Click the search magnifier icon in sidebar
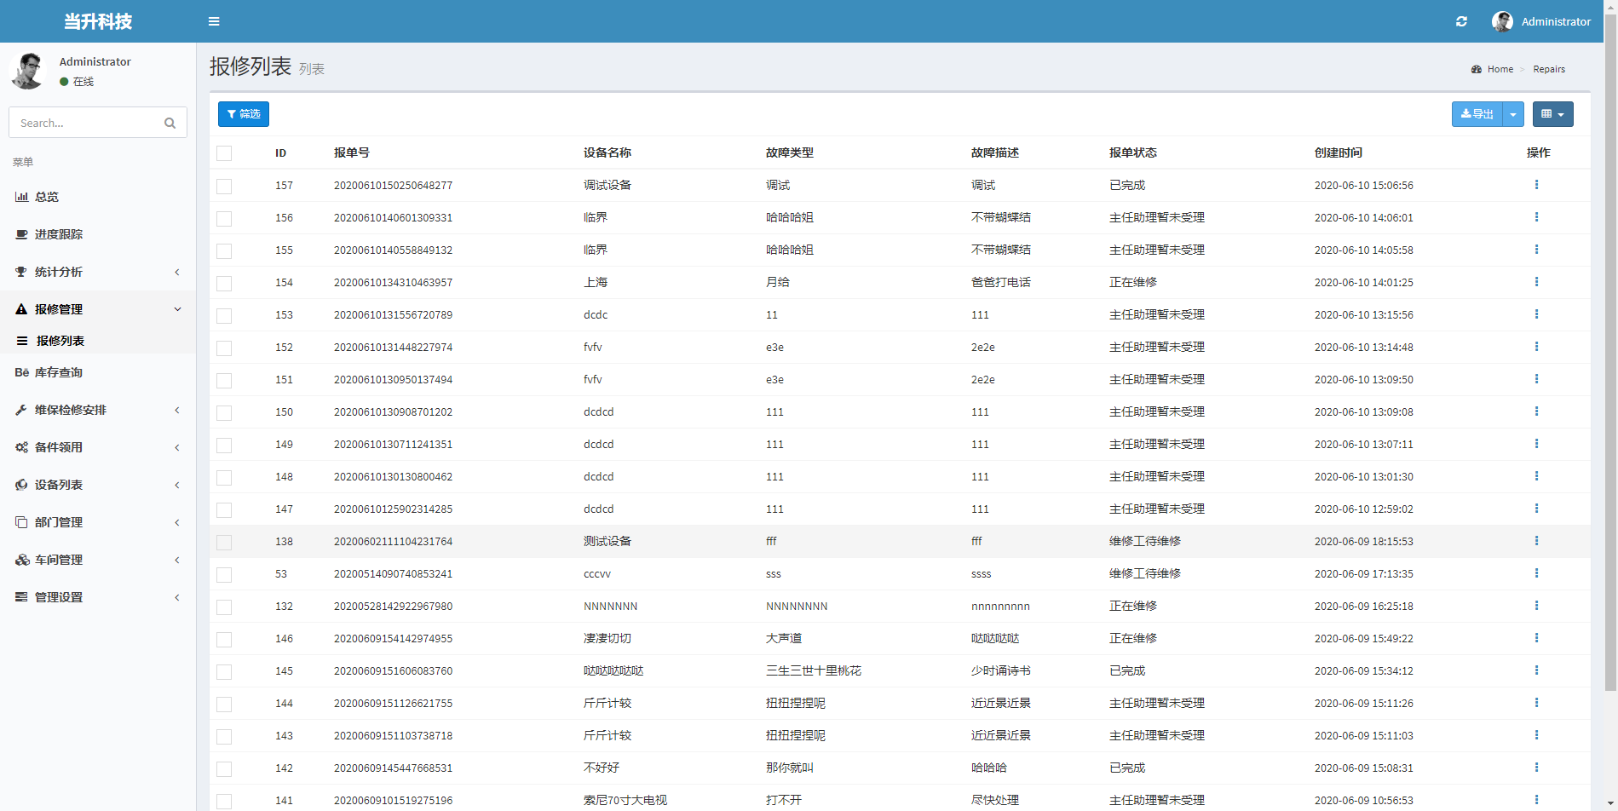The height and width of the screenshot is (811, 1618). [x=170, y=123]
